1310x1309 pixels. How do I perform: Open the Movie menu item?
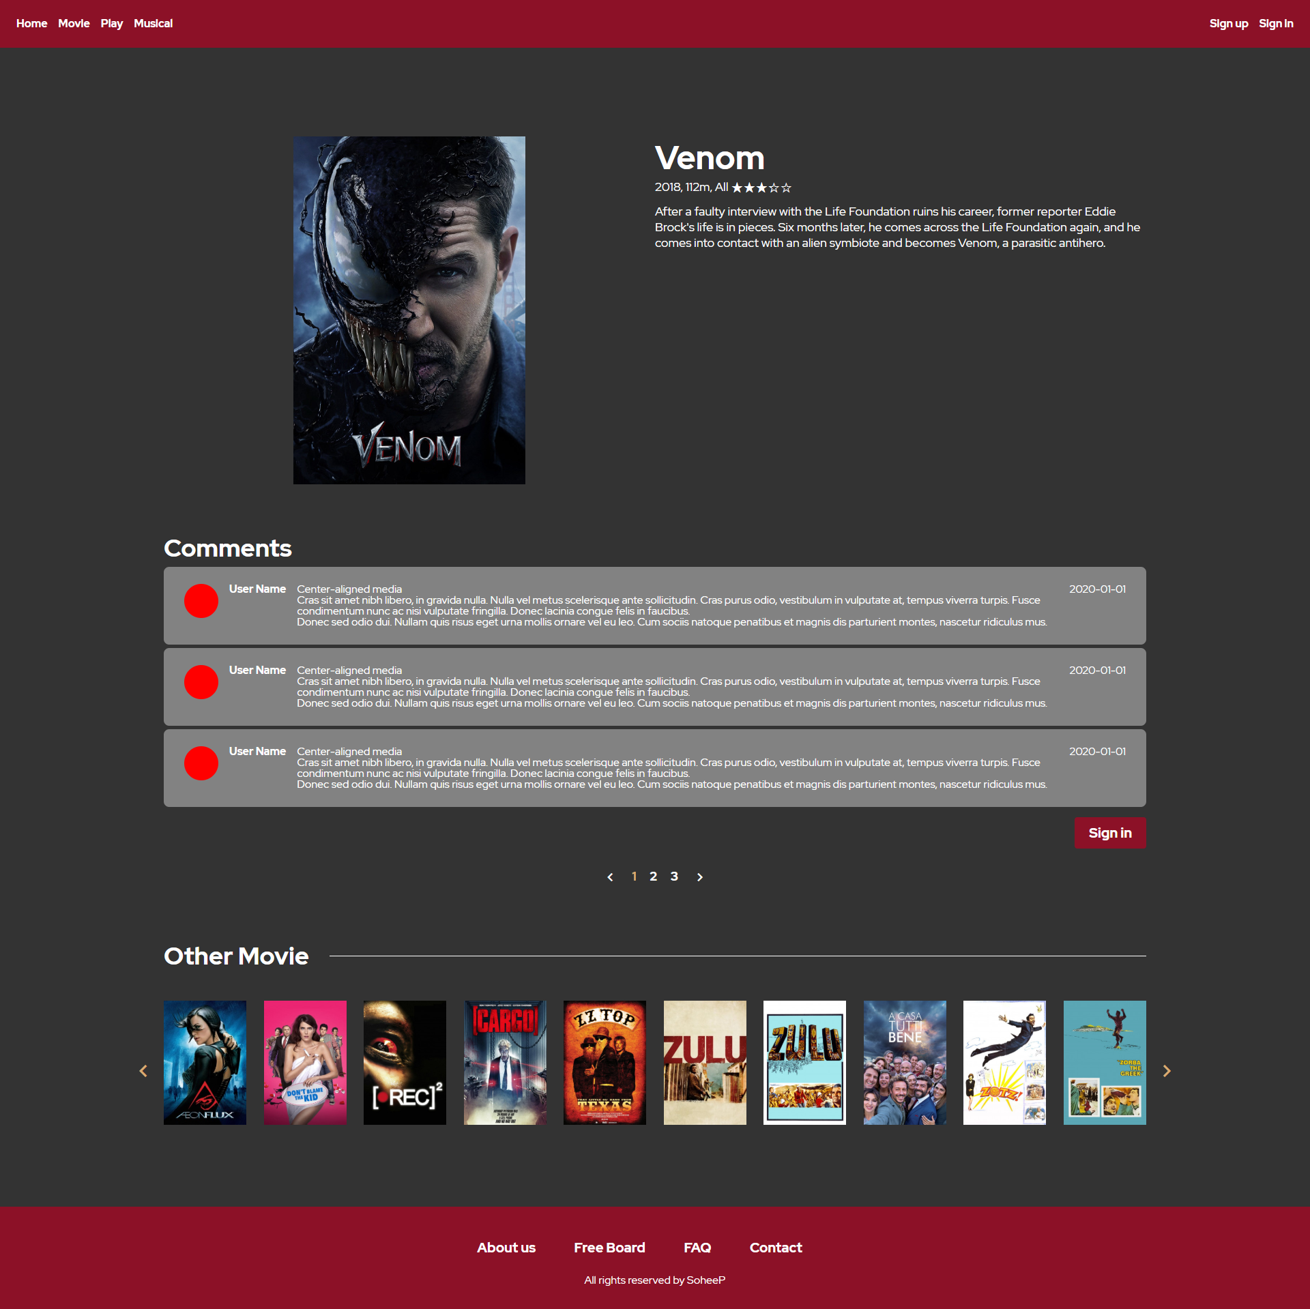coord(74,23)
